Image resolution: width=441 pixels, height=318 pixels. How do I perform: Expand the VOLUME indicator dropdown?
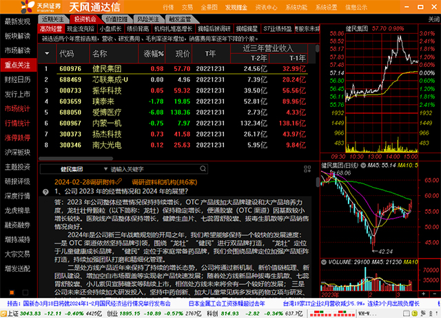click(324, 262)
